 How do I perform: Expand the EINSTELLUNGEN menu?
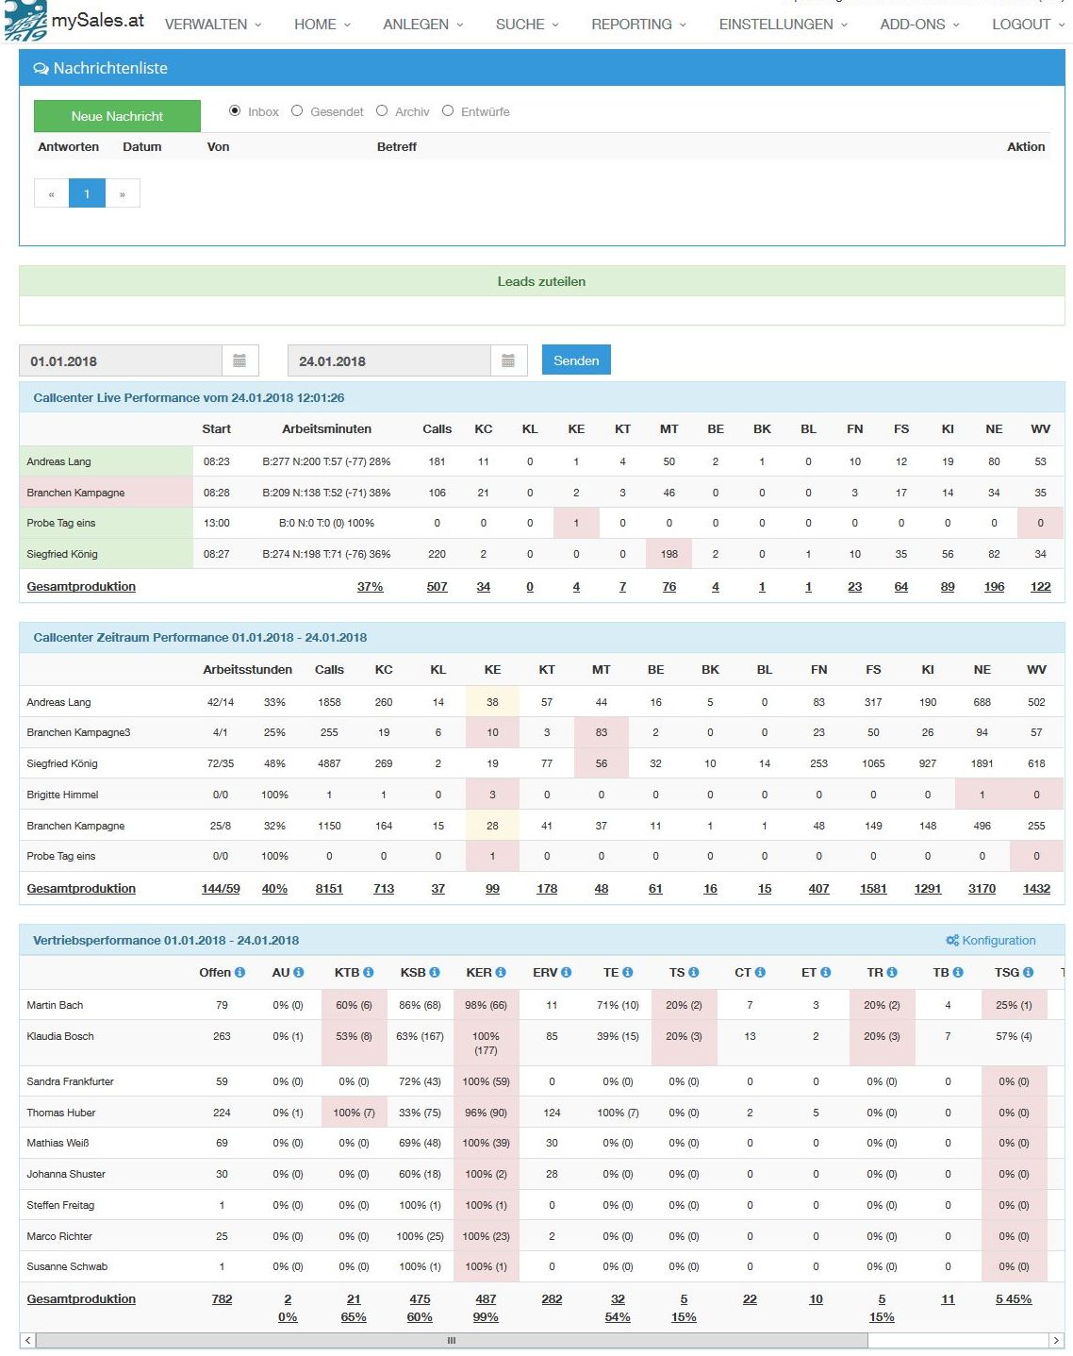point(783,25)
